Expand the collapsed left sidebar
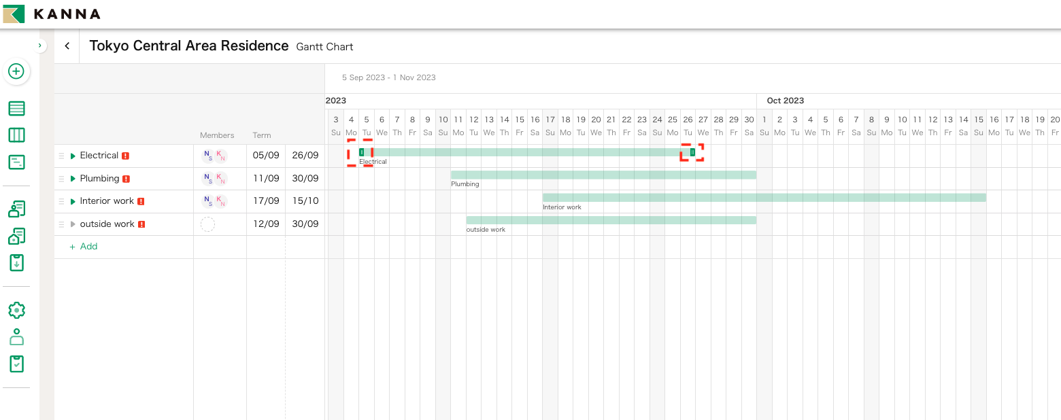 [39, 46]
